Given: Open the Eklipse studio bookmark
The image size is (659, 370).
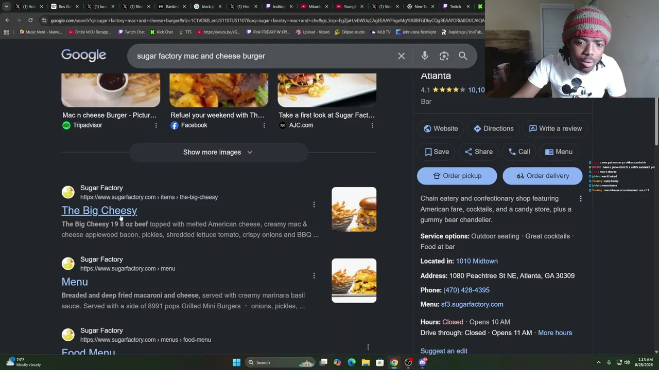Looking at the screenshot, I should coord(349,32).
